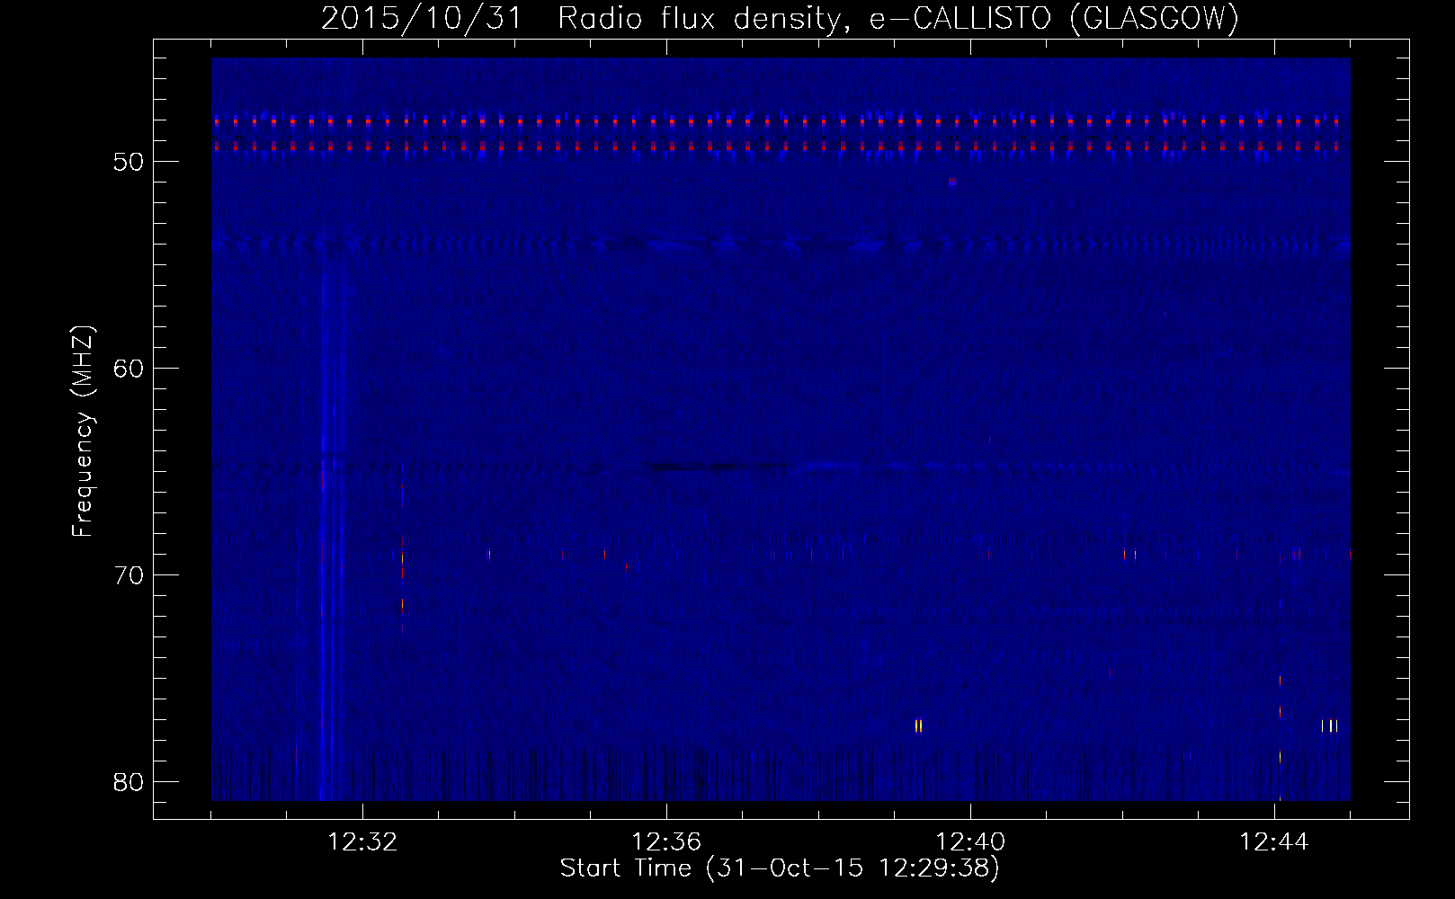Screen dimensions: 1455x899
Task: Click the isolated red dot just below 50 MHz
Action: pos(952,182)
